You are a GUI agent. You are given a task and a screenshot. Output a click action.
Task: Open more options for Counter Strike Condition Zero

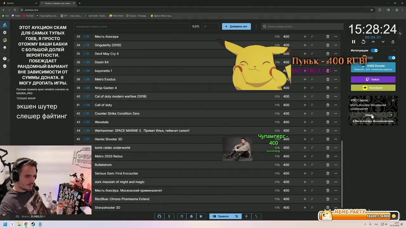pyautogui.click(x=336, y=113)
